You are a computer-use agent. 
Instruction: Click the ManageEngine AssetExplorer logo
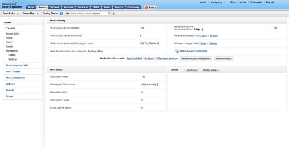click(12, 5)
